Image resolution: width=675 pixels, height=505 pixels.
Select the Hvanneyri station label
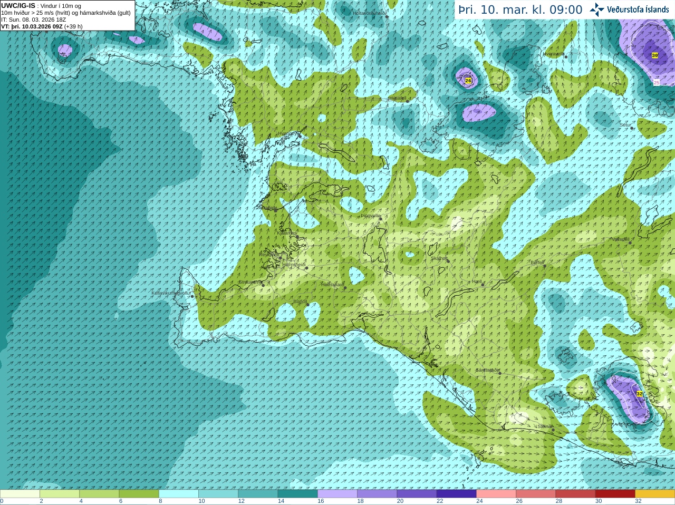click(288, 133)
